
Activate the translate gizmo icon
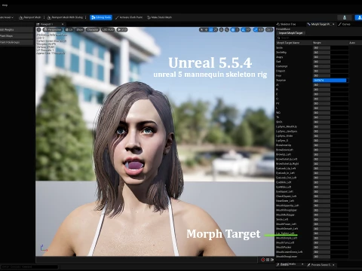click(206, 29)
